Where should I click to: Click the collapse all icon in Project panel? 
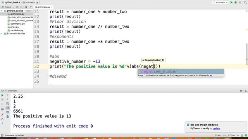click(x=21, y=7)
